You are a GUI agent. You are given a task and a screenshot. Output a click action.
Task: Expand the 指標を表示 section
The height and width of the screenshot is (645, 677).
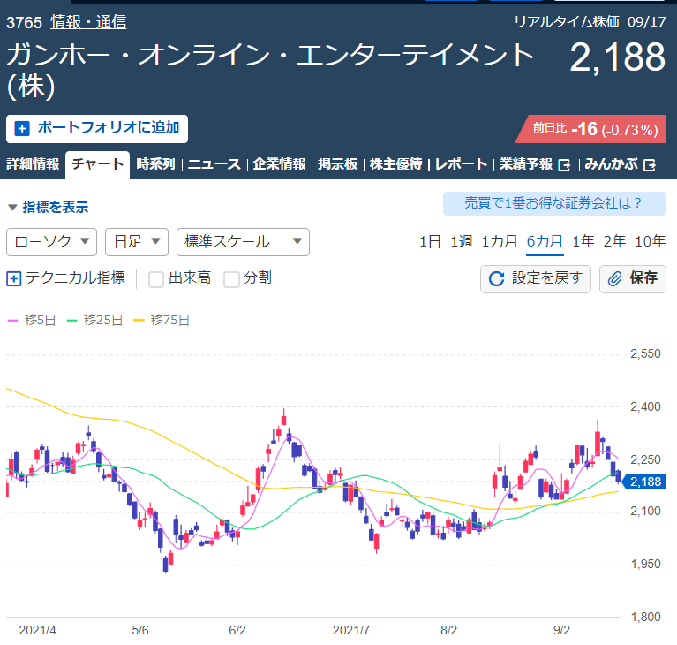click(48, 207)
